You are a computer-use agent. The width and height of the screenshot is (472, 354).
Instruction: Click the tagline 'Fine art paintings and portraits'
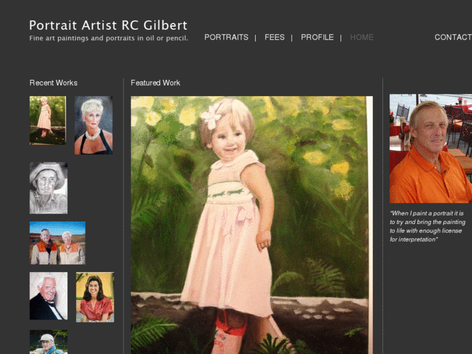click(x=108, y=38)
